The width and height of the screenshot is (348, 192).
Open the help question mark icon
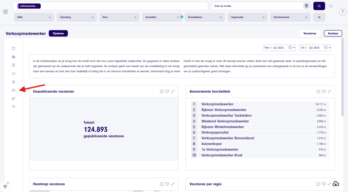pos(343,12)
